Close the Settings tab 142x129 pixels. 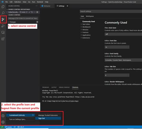click(x=67, y=6)
